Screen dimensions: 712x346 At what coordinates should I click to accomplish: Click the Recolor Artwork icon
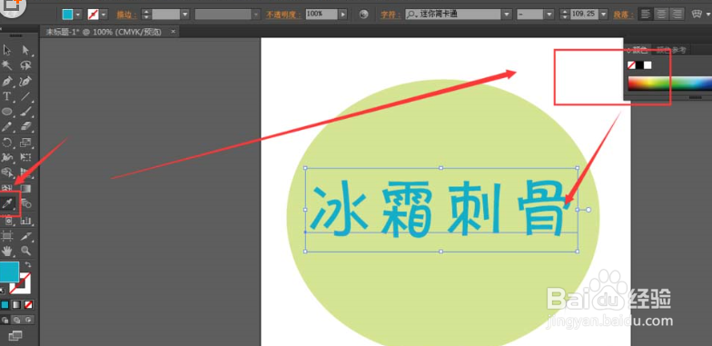(x=362, y=15)
